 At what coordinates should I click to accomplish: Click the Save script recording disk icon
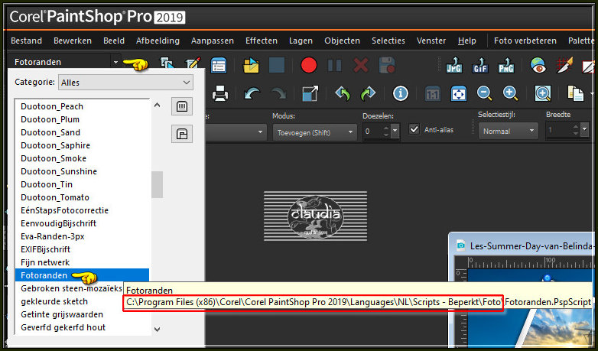[x=387, y=65]
